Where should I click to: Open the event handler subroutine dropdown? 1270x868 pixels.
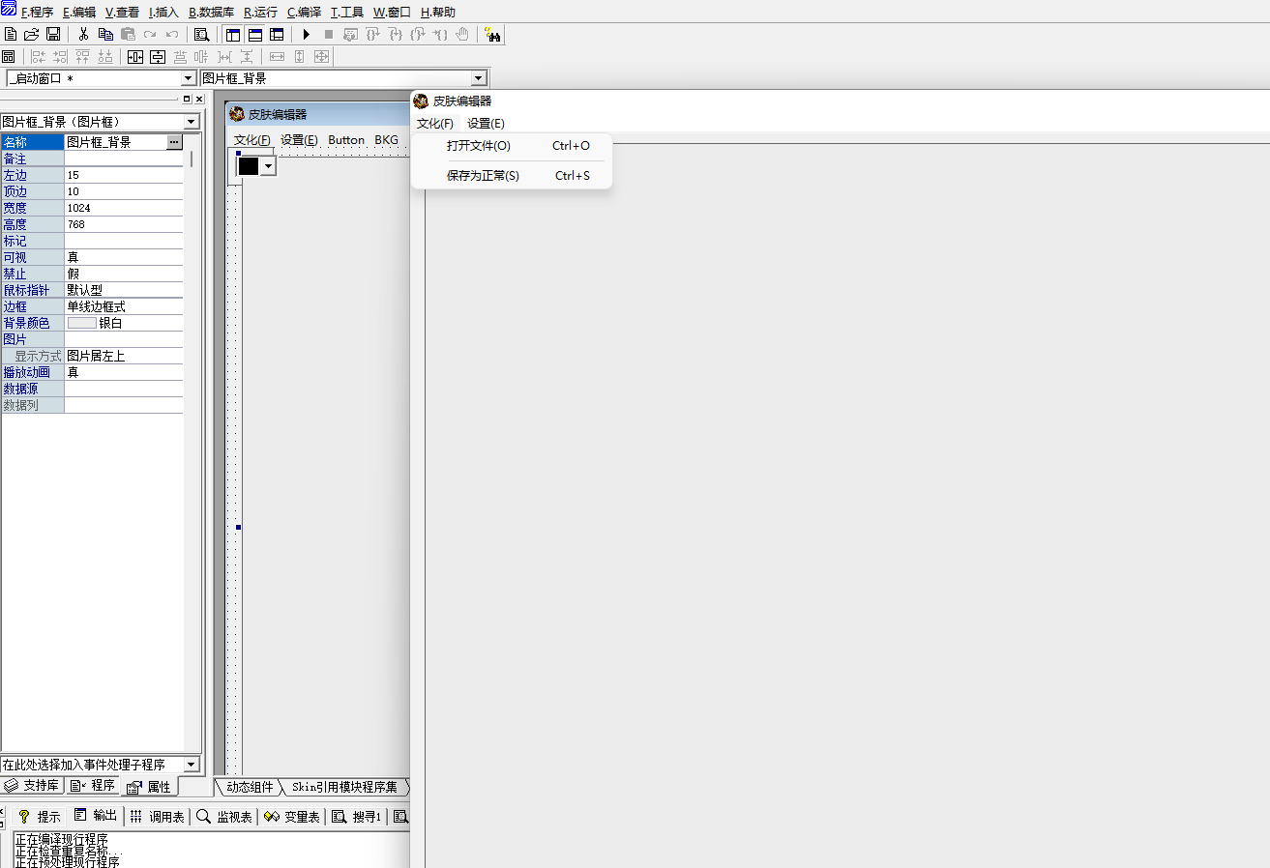[x=191, y=765]
